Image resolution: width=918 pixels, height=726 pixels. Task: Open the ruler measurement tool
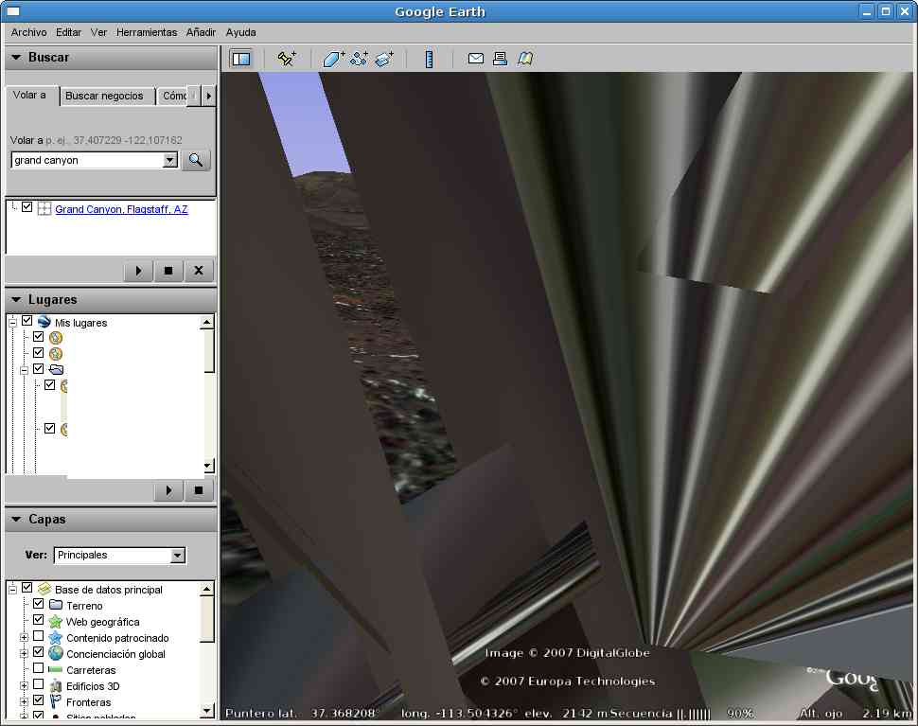click(x=429, y=59)
